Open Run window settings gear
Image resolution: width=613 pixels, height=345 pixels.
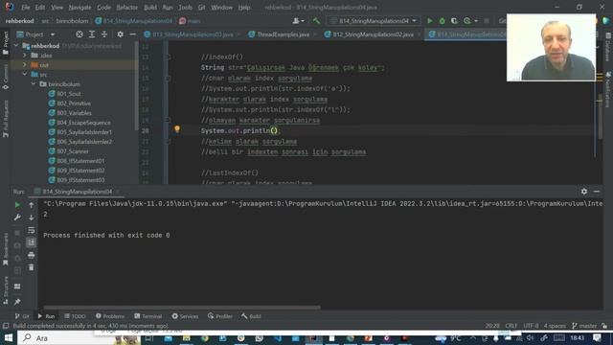pos(584,192)
